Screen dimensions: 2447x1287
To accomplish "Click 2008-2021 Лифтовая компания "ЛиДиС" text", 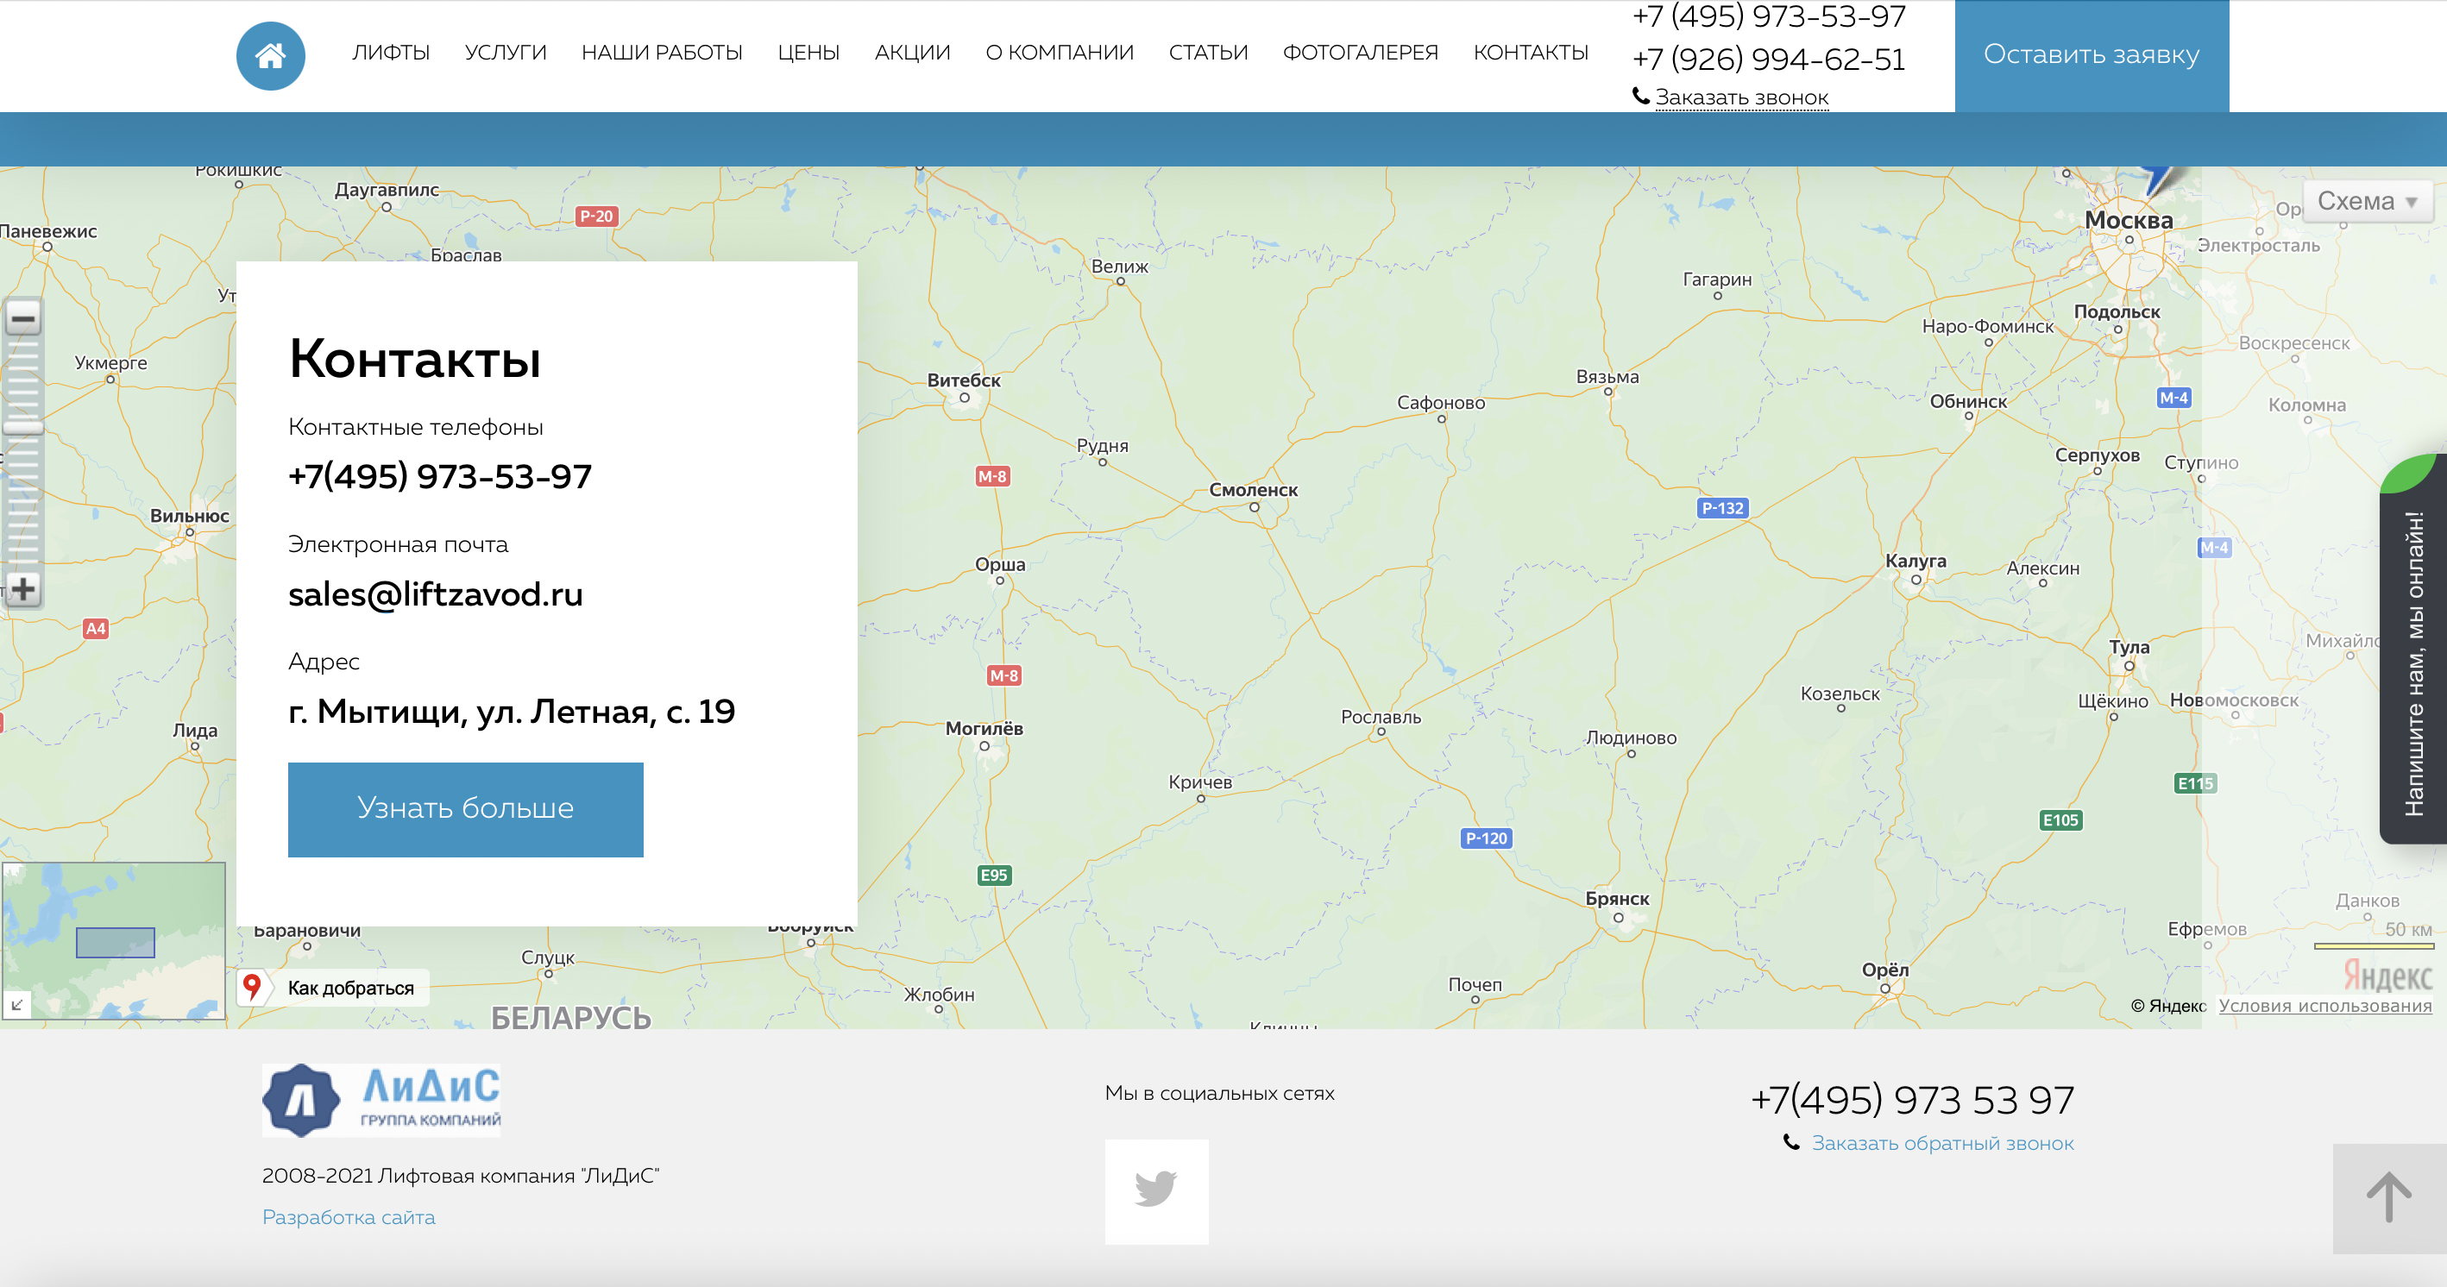I will tap(461, 1176).
